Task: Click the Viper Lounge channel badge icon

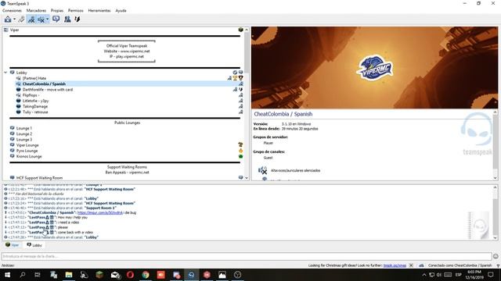Action: [240, 145]
